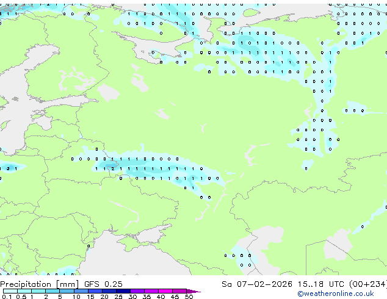The image size is (387, 299).
Task: Click the legend value label '0.1'
Action: pos(7,297)
